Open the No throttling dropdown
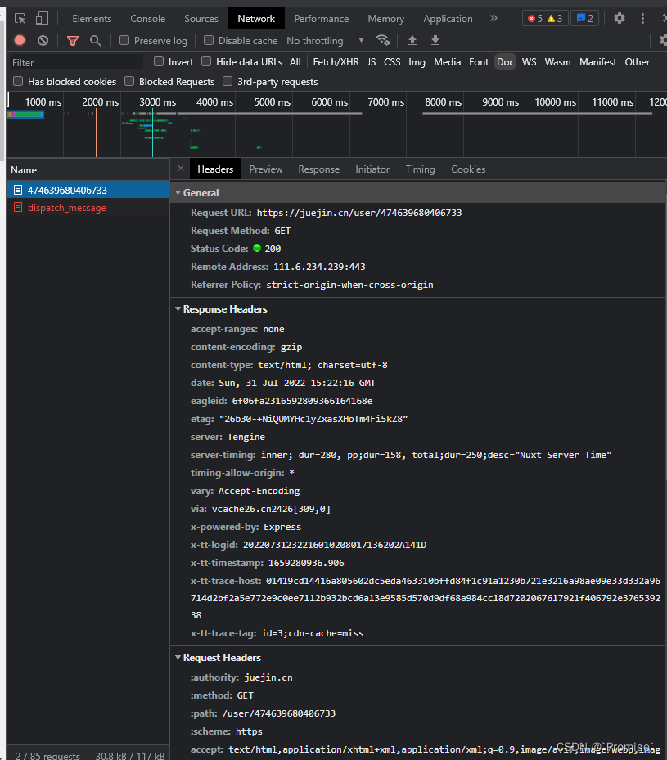The width and height of the screenshot is (667, 760). [325, 41]
